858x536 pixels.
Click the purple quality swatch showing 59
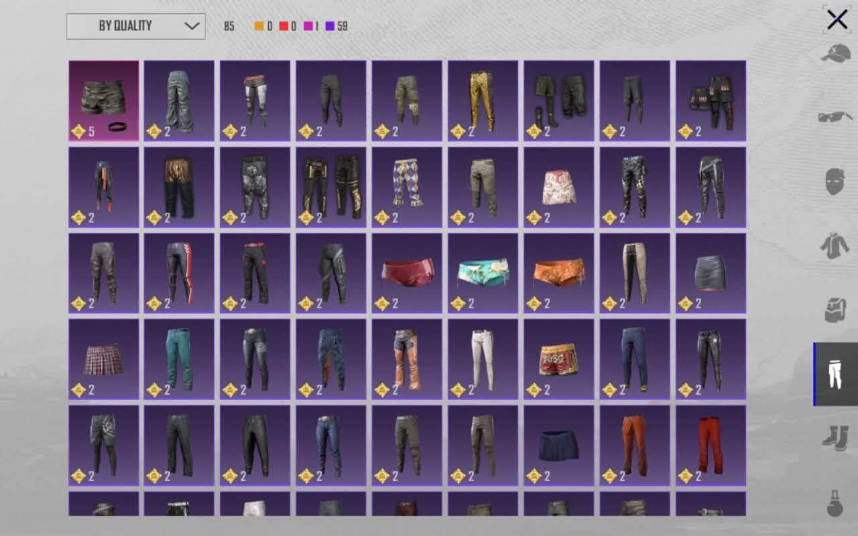click(330, 27)
